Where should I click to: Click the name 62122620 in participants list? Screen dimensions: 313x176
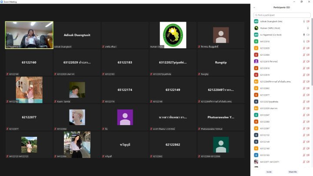265,48
